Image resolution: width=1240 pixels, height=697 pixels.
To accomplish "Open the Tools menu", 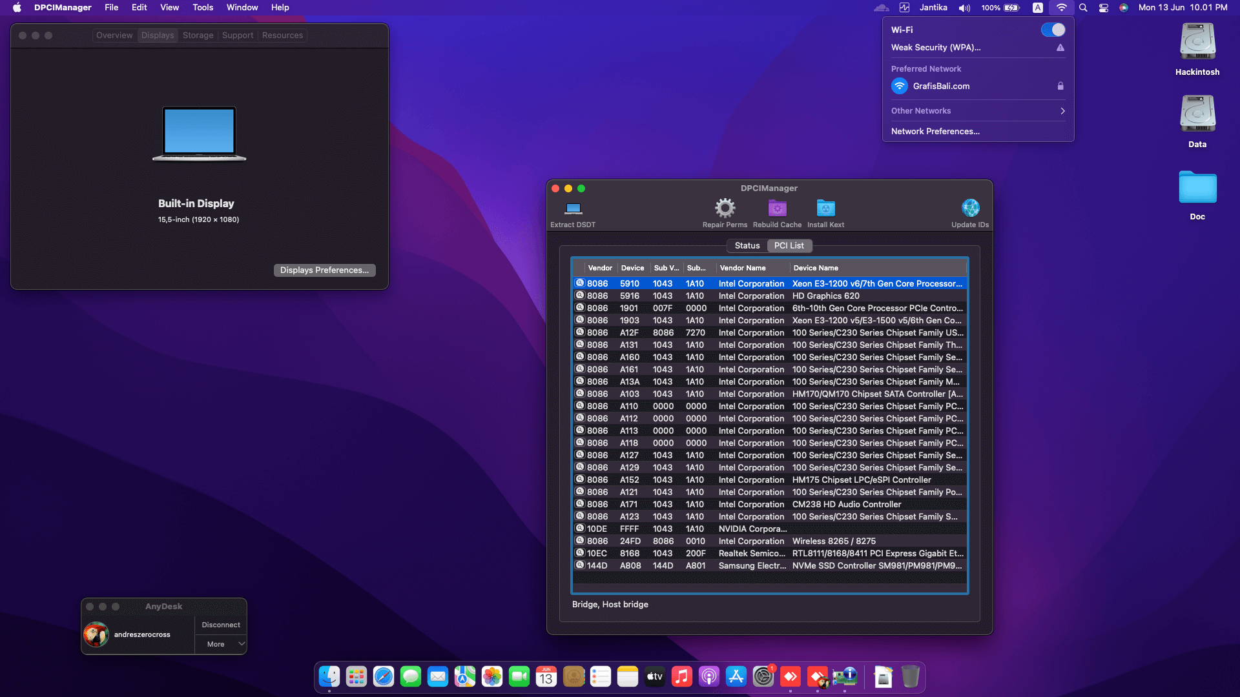I will click(203, 8).
